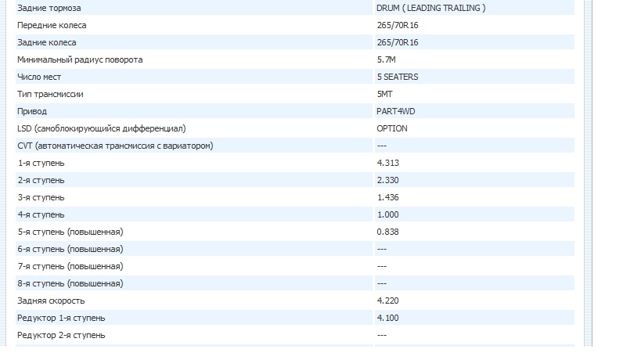Select the 4.100 value for 'Редуктор 1-я ступень'
The image size is (641, 360).
388,318
